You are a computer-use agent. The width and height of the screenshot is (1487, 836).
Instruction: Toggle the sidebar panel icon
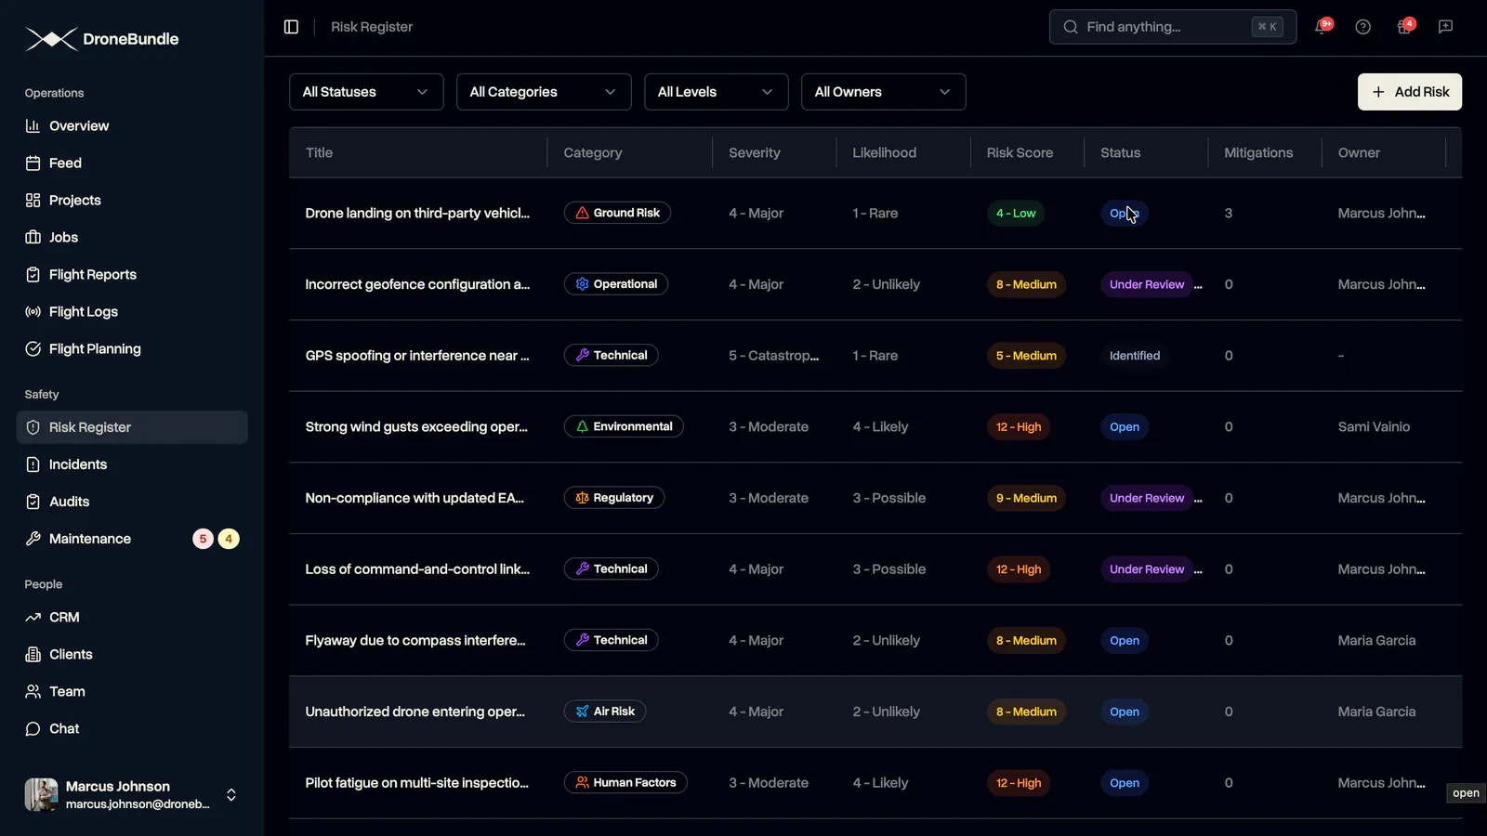click(x=291, y=27)
